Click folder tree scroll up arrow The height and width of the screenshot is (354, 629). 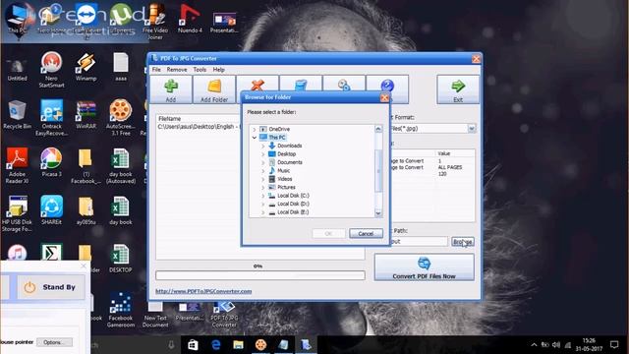click(378, 129)
